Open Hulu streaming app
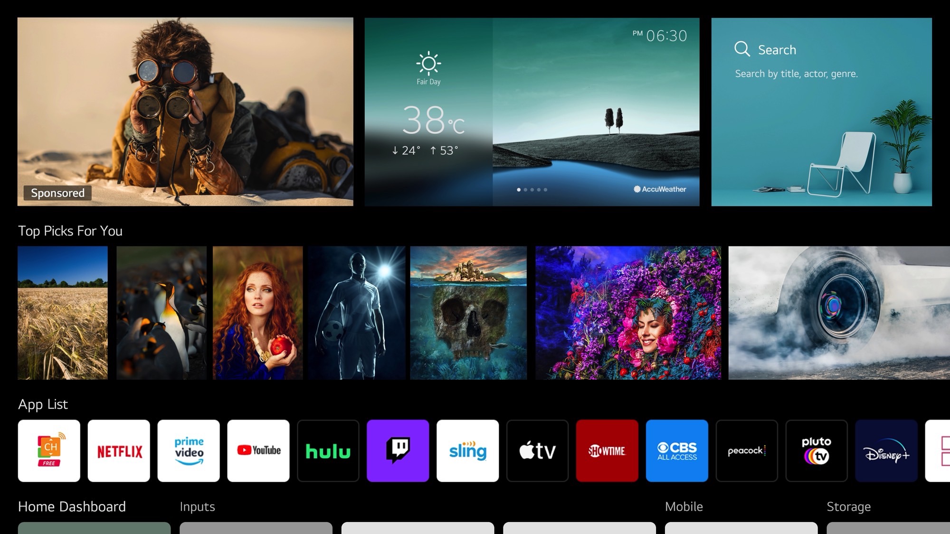 (x=328, y=450)
